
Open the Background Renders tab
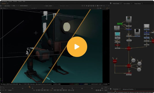pos(128,89)
